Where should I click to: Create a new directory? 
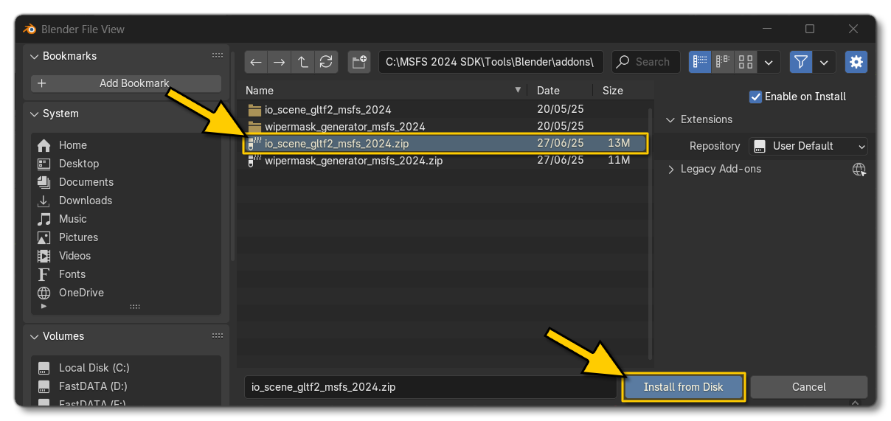click(360, 62)
